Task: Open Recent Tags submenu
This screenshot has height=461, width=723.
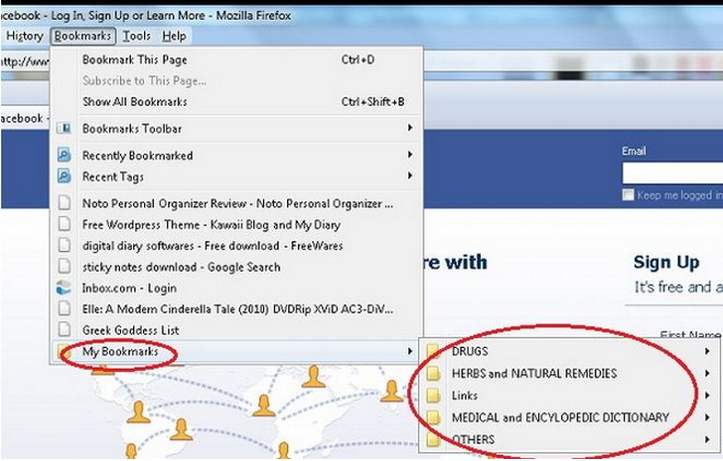Action: click(x=236, y=176)
